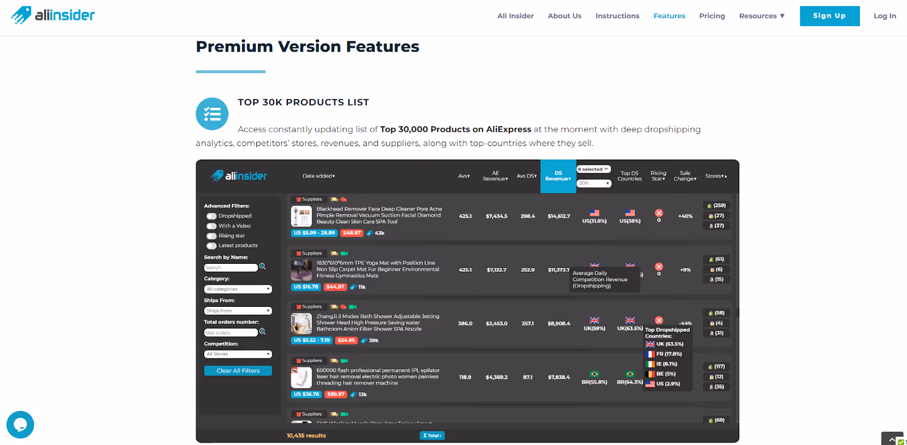Click the US $36.76 price badge
Screen dimensions: 907x445
(x=307, y=395)
